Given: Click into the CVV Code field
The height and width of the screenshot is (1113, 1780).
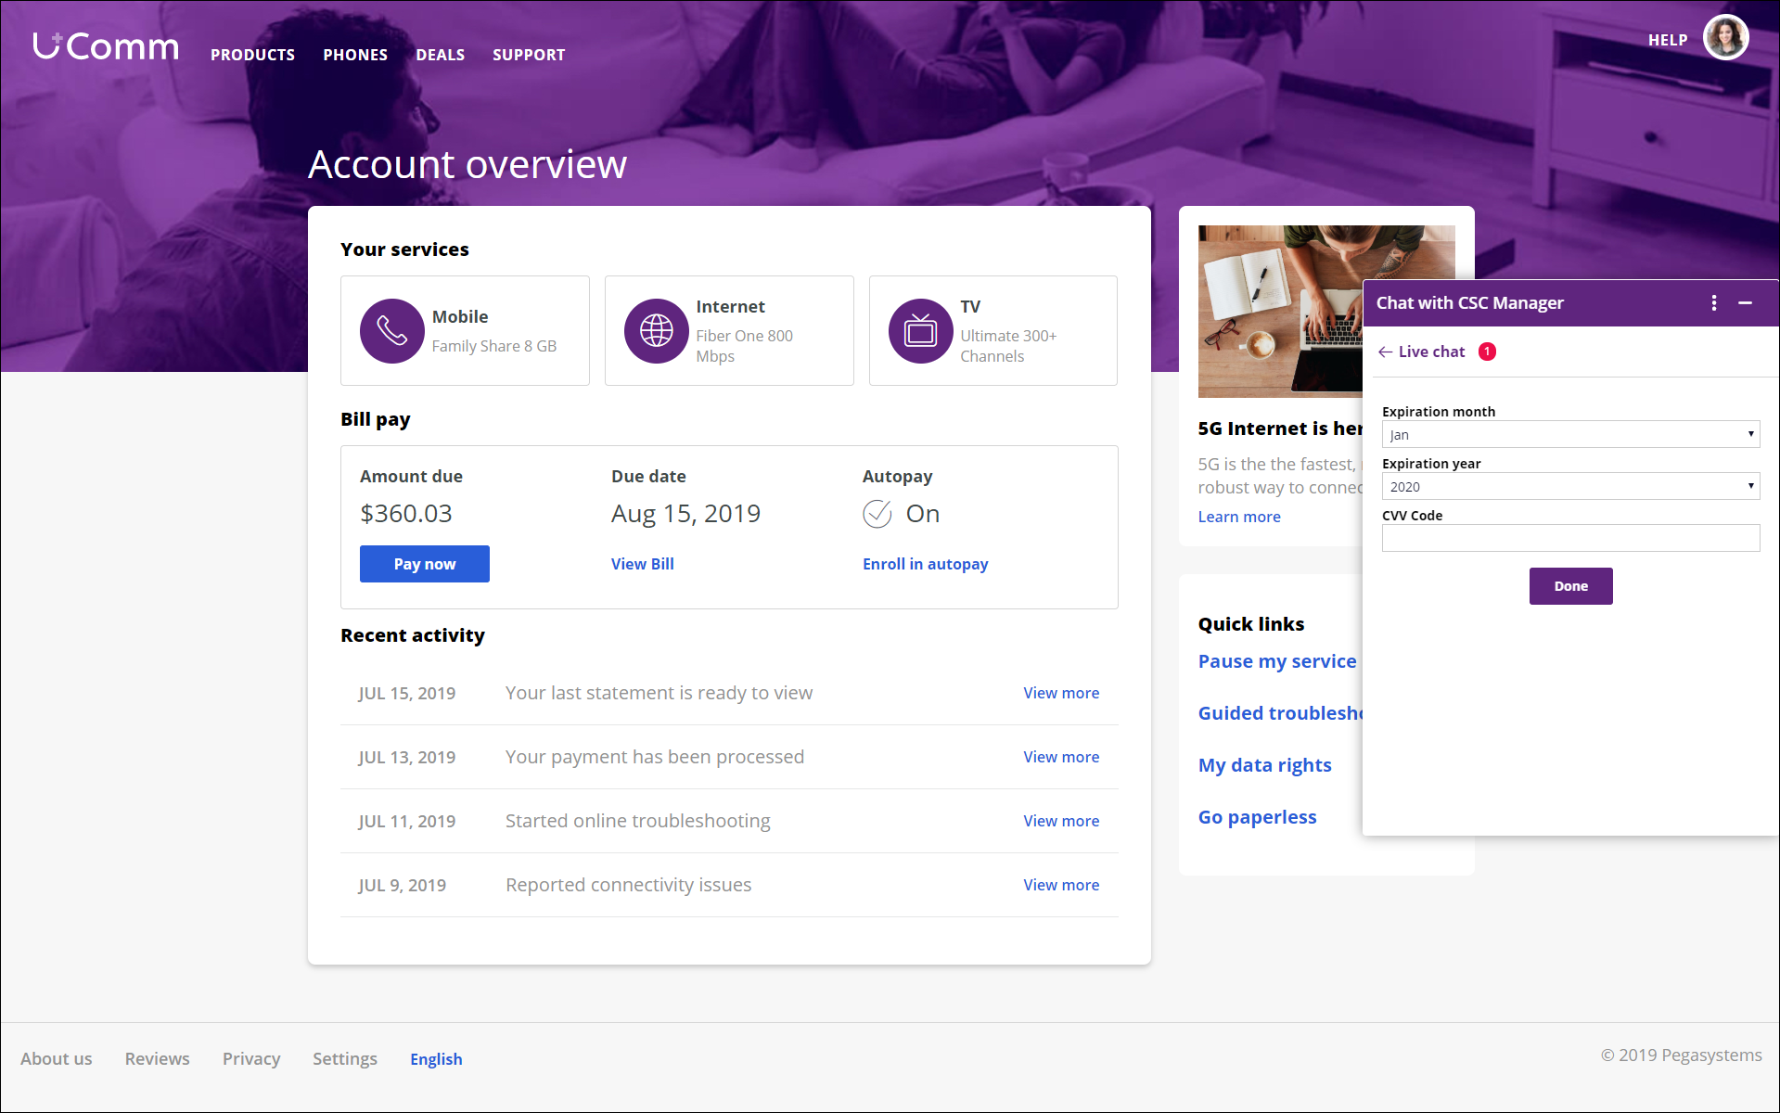Looking at the screenshot, I should pyautogui.click(x=1569, y=538).
